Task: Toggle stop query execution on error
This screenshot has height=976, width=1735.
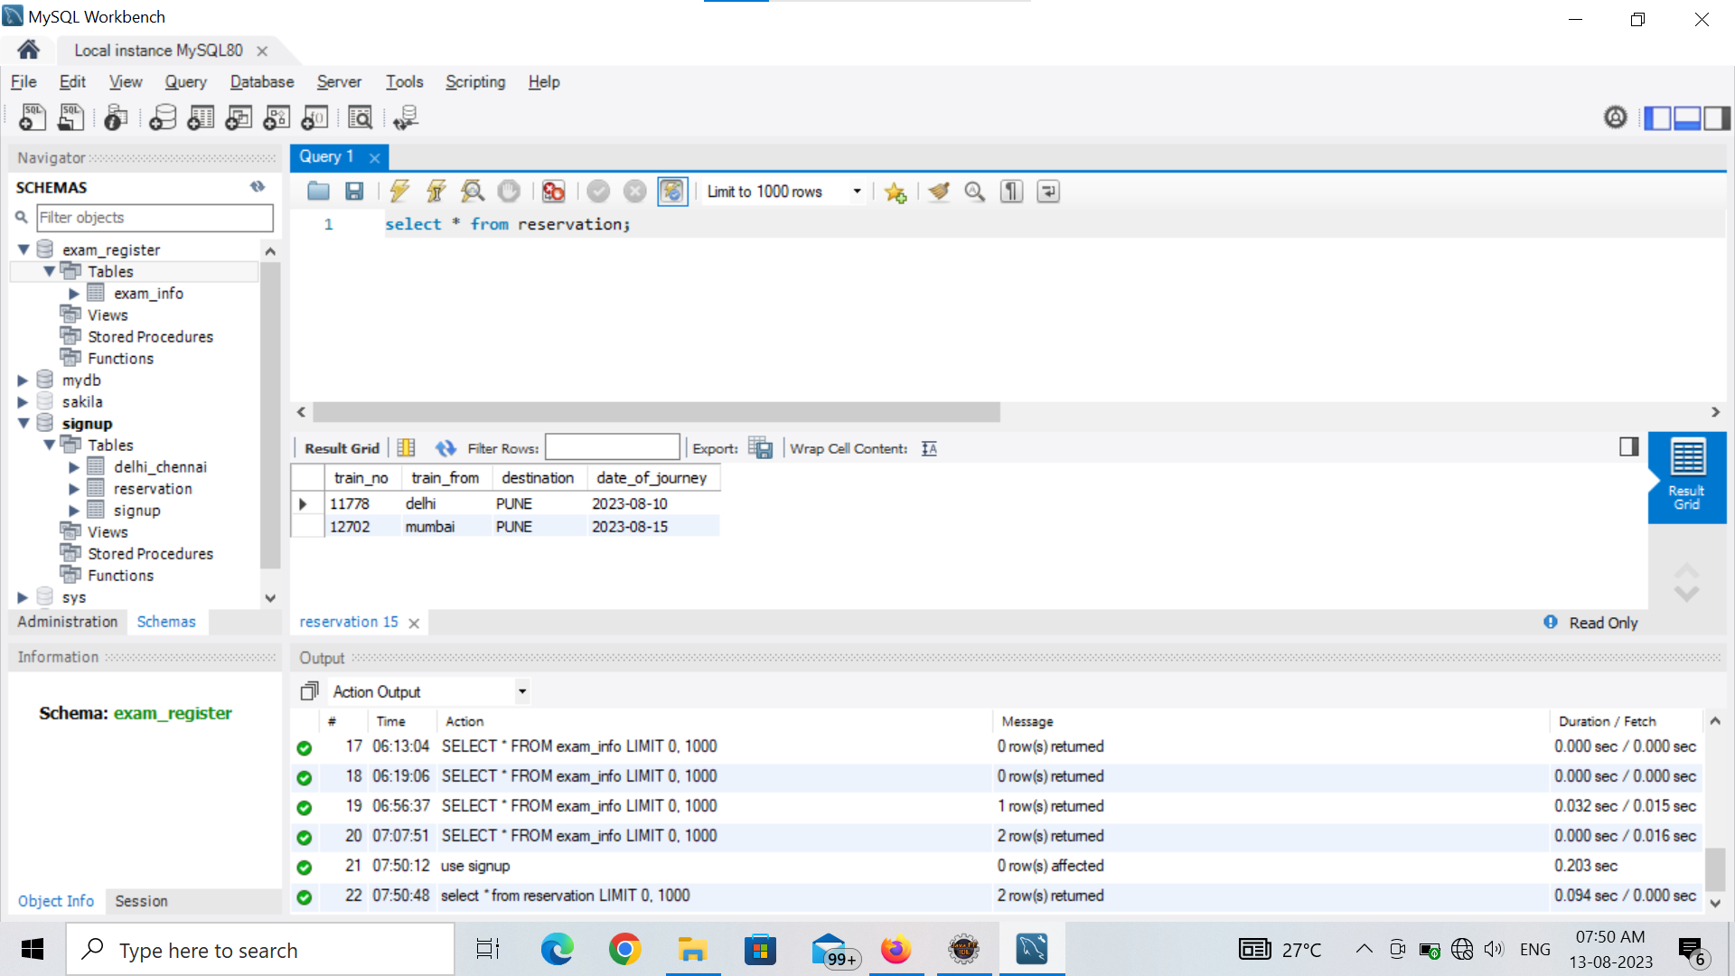Action: coord(553,191)
